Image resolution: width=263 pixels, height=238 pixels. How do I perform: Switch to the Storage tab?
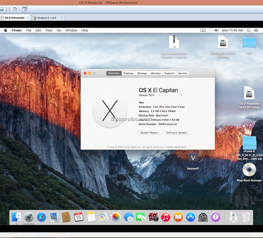pyautogui.click(x=142, y=73)
